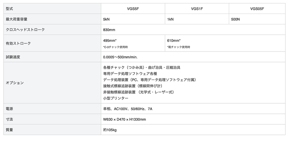Click the VGS05F model column header
Image resolution: width=290 pixels, height=141 pixels.
tap(257, 9)
